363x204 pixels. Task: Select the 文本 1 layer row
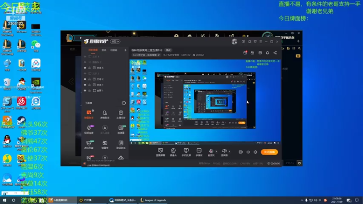click(105, 85)
